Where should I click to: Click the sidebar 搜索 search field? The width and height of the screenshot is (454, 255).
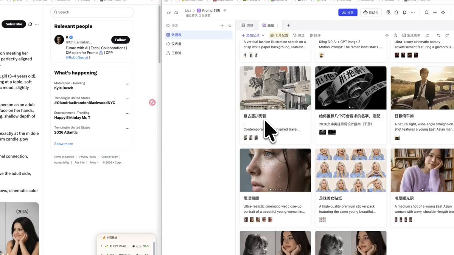tap(191, 26)
